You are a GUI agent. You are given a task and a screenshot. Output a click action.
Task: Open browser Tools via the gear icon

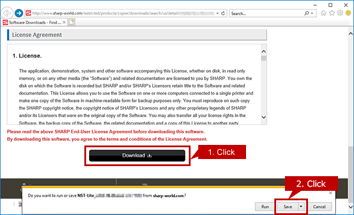340,13
